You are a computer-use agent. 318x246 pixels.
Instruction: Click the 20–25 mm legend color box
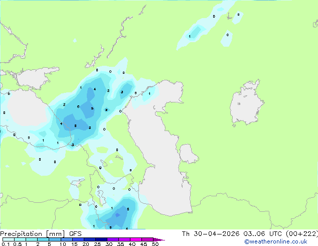90,239
